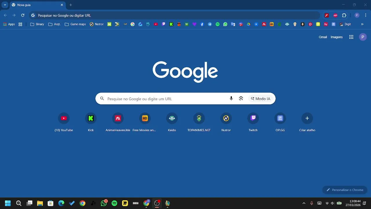Viewport: 371px width, 209px height.
Task: Search by image with the Lens icon
Action: (241, 99)
